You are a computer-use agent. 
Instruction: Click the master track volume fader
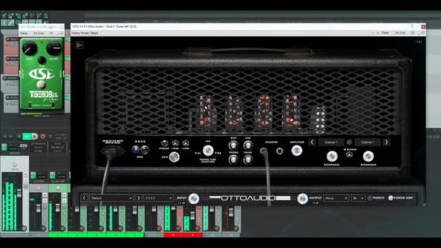coord(19,193)
